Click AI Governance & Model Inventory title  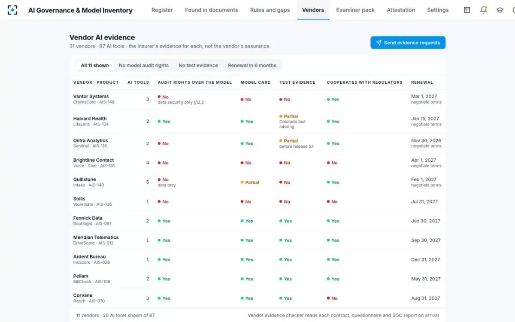[80, 10]
